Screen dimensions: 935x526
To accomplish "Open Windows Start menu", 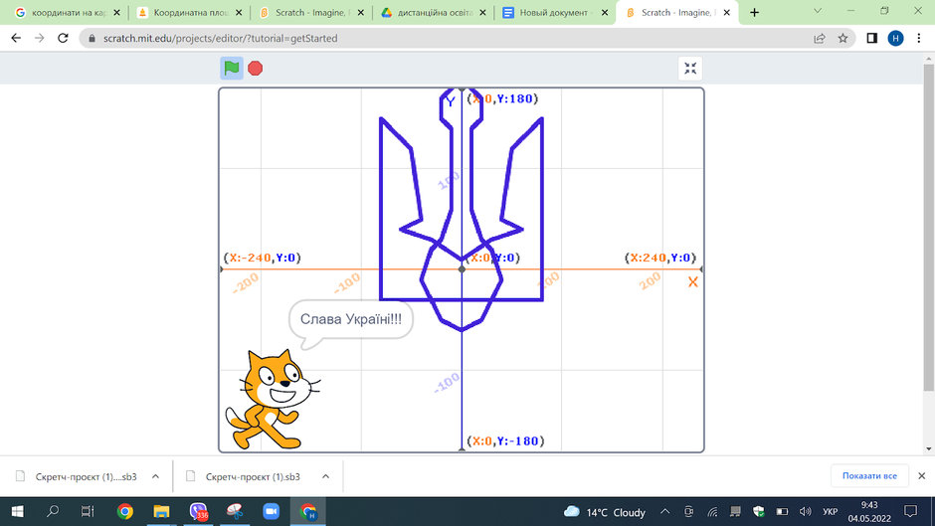I will [x=17, y=512].
